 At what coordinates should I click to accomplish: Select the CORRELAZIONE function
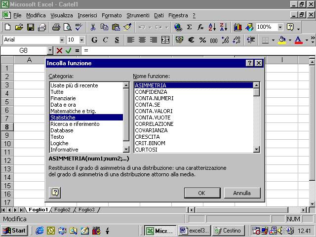click(x=194, y=124)
